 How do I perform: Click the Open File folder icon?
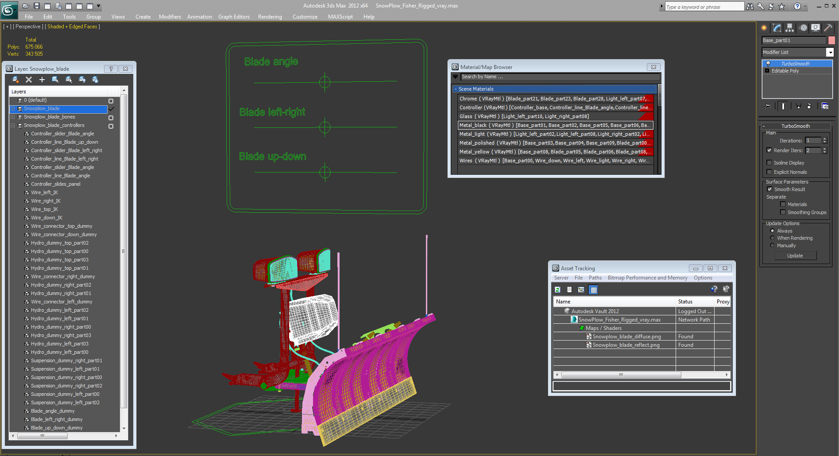[26, 6]
